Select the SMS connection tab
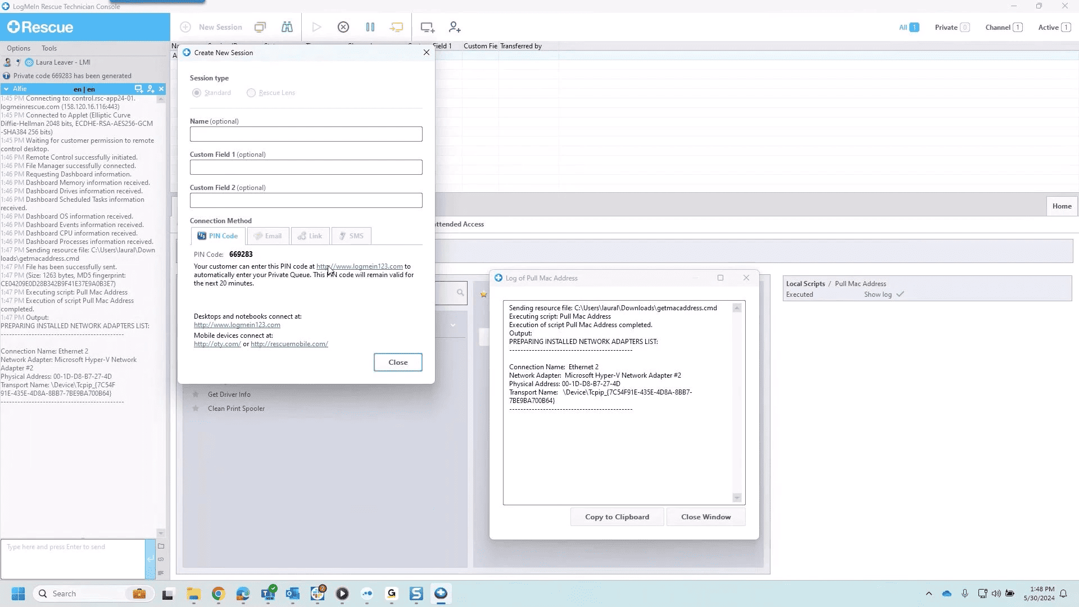1079x607 pixels. click(x=351, y=236)
